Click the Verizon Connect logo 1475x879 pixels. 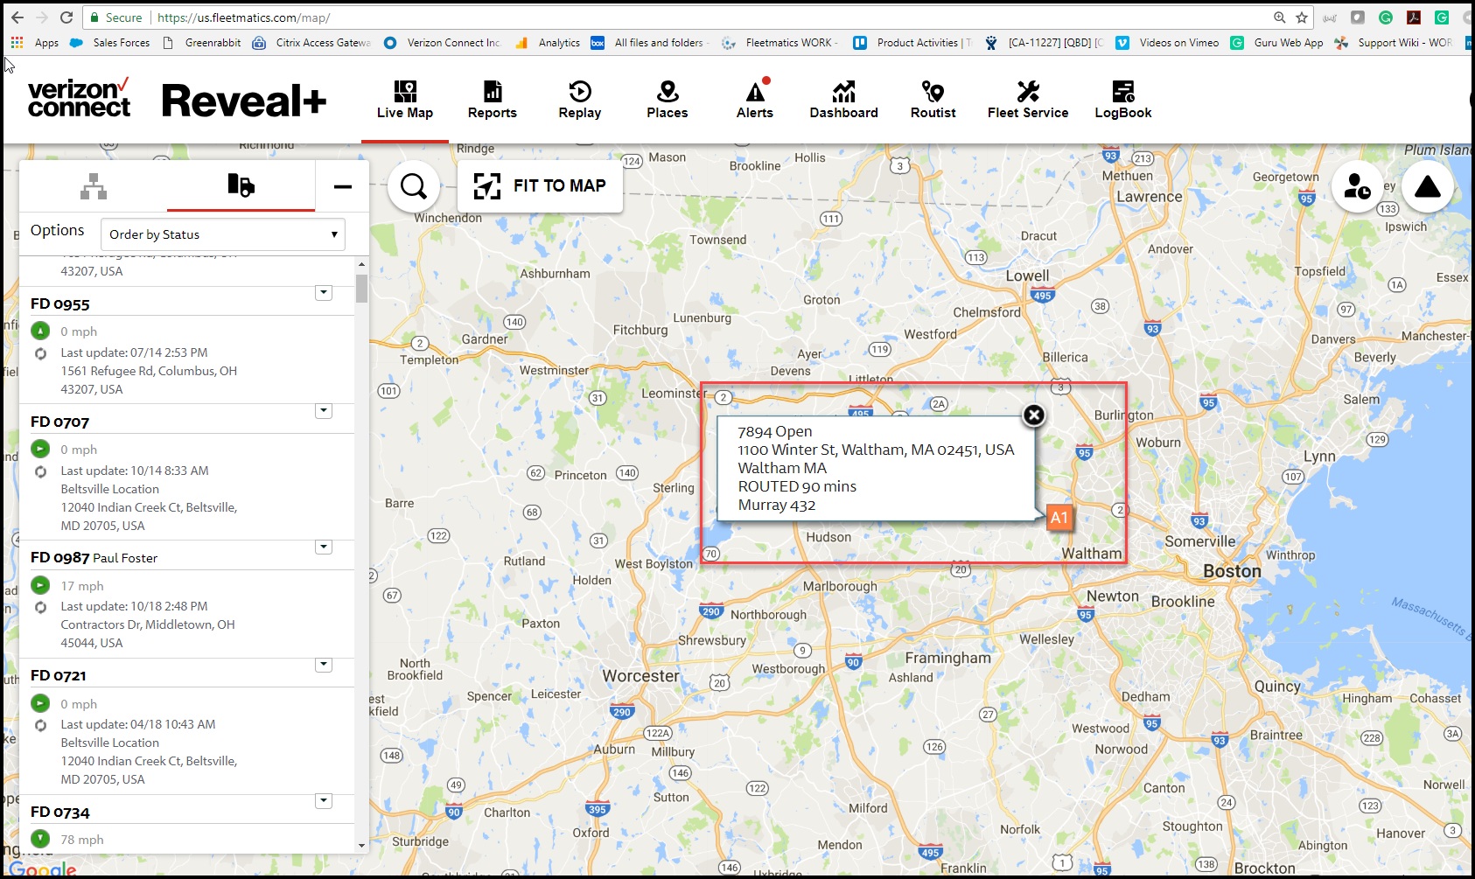point(79,97)
